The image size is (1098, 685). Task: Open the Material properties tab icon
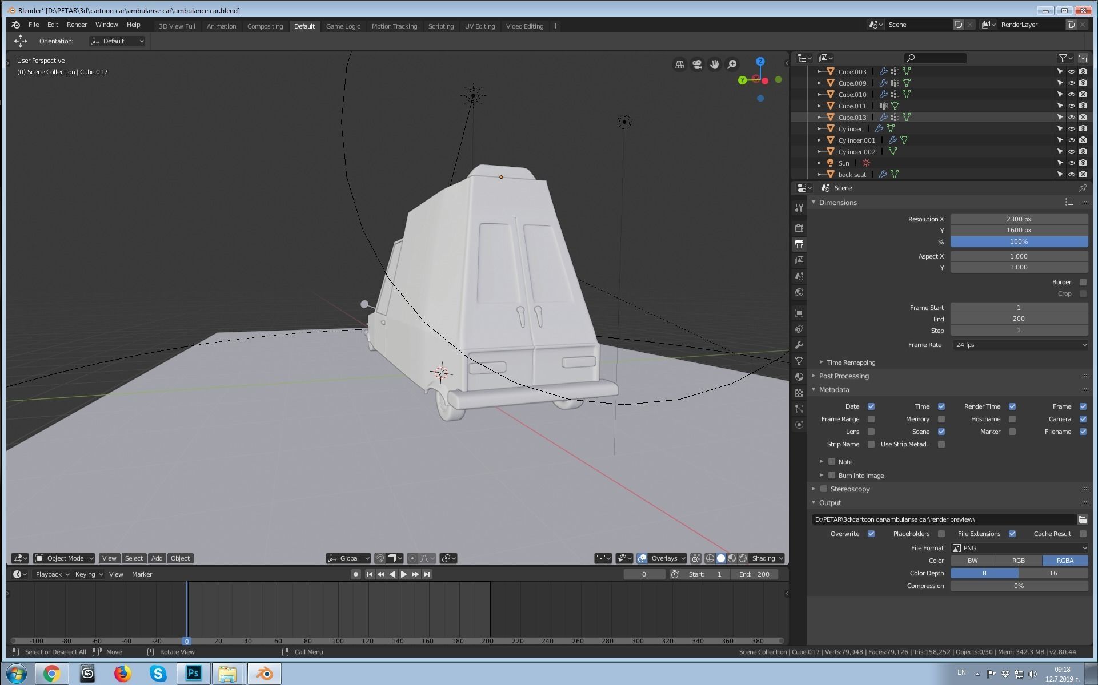(799, 377)
